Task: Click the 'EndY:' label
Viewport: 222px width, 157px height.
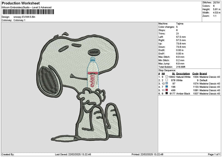Action: [x=162, y=54]
